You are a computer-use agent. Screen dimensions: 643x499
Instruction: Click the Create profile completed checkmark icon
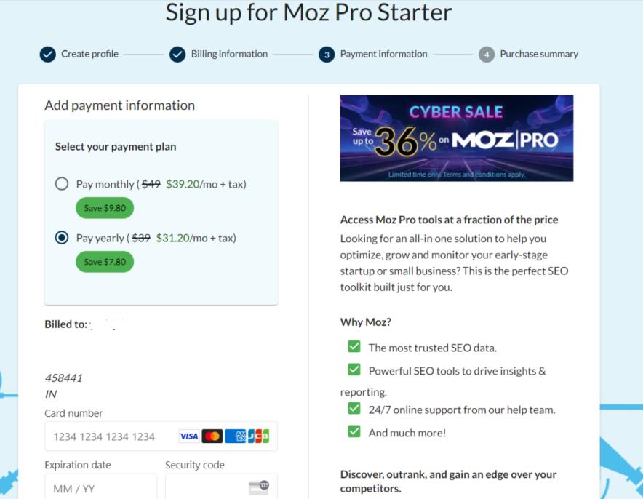pyautogui.click(x=47, y=54)
